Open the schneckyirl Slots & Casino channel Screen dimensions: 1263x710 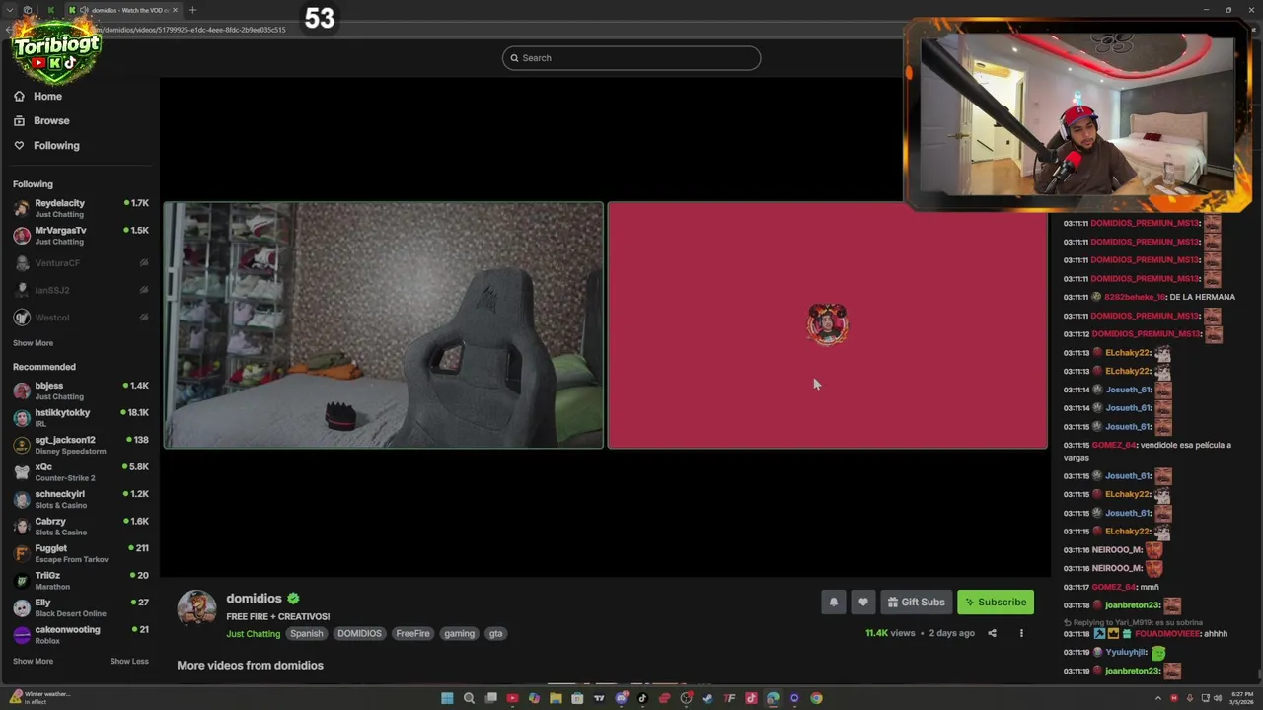80,499
